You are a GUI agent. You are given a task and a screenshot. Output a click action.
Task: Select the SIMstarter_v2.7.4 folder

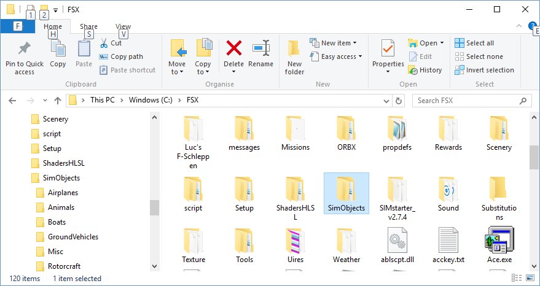(x=397, y=198)
